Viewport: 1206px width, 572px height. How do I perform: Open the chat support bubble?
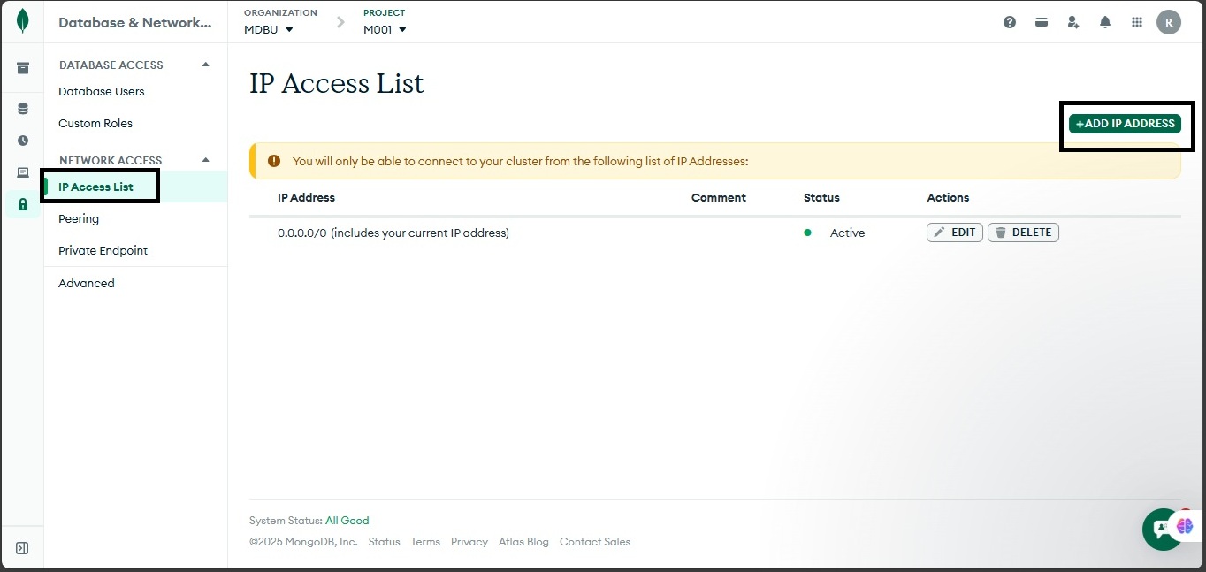pos(1162,530)
